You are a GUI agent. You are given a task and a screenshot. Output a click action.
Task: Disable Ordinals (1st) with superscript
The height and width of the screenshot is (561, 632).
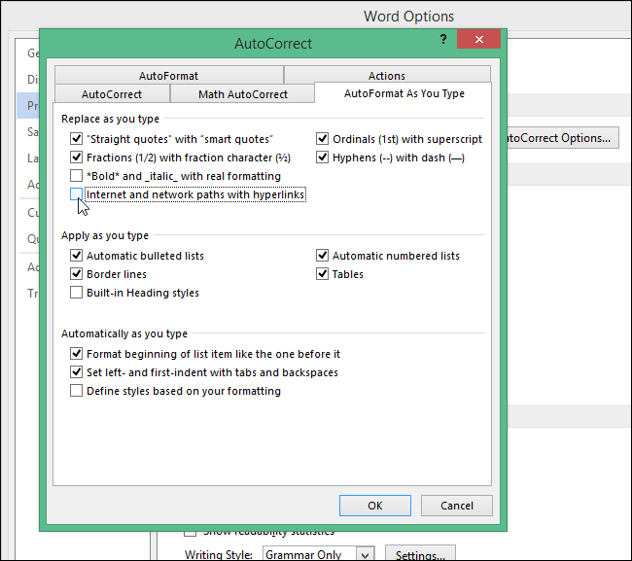pos(323,139)
